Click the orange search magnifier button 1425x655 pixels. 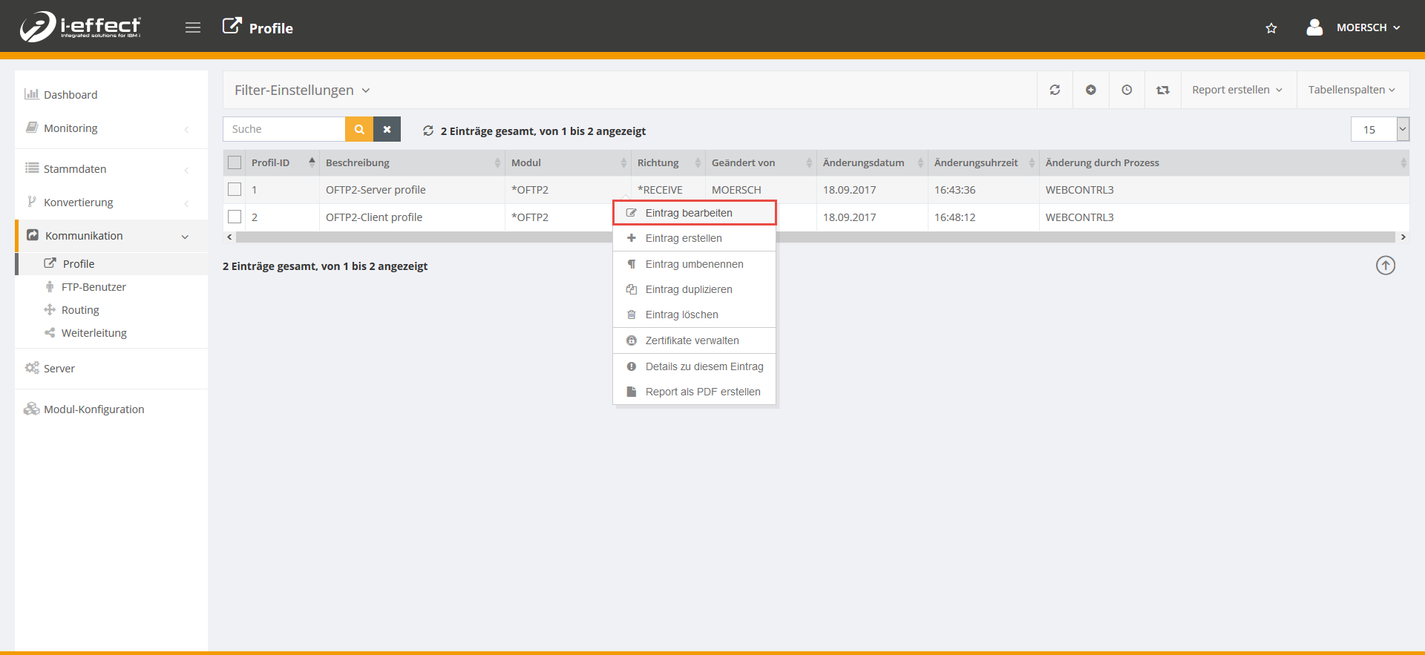tap(359, 129)
